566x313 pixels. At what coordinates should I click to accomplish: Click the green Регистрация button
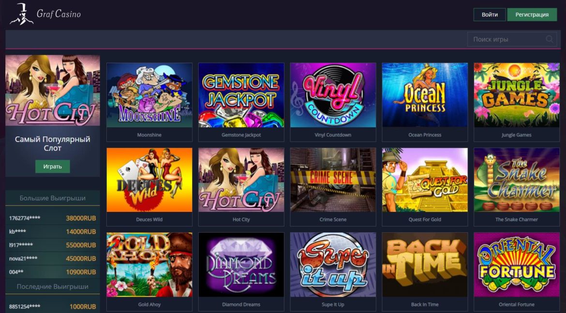click(532, 15)
